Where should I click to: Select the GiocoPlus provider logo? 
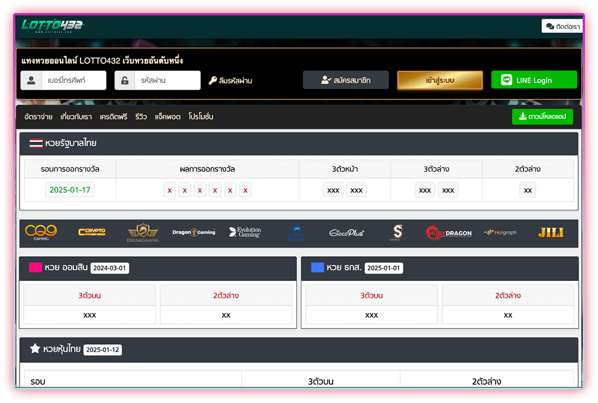pos(347,233)
